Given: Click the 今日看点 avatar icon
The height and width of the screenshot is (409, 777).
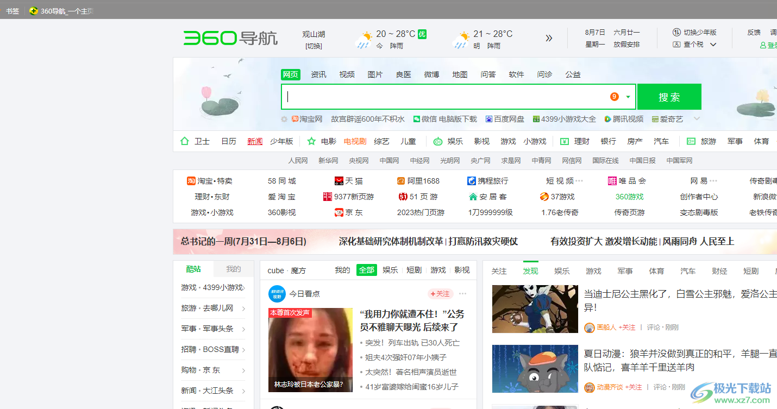Looking at the screenshot, I should click(x=277, y=294).
